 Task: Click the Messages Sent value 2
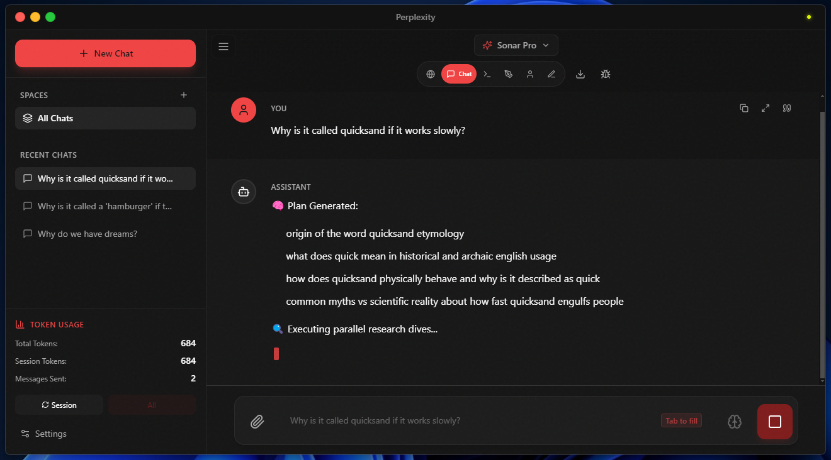193,378
